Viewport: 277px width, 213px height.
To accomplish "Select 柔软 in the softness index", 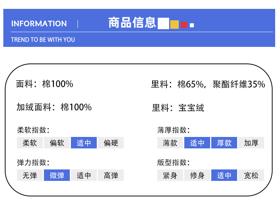I will pyautogui.click(x=30, y=143).
